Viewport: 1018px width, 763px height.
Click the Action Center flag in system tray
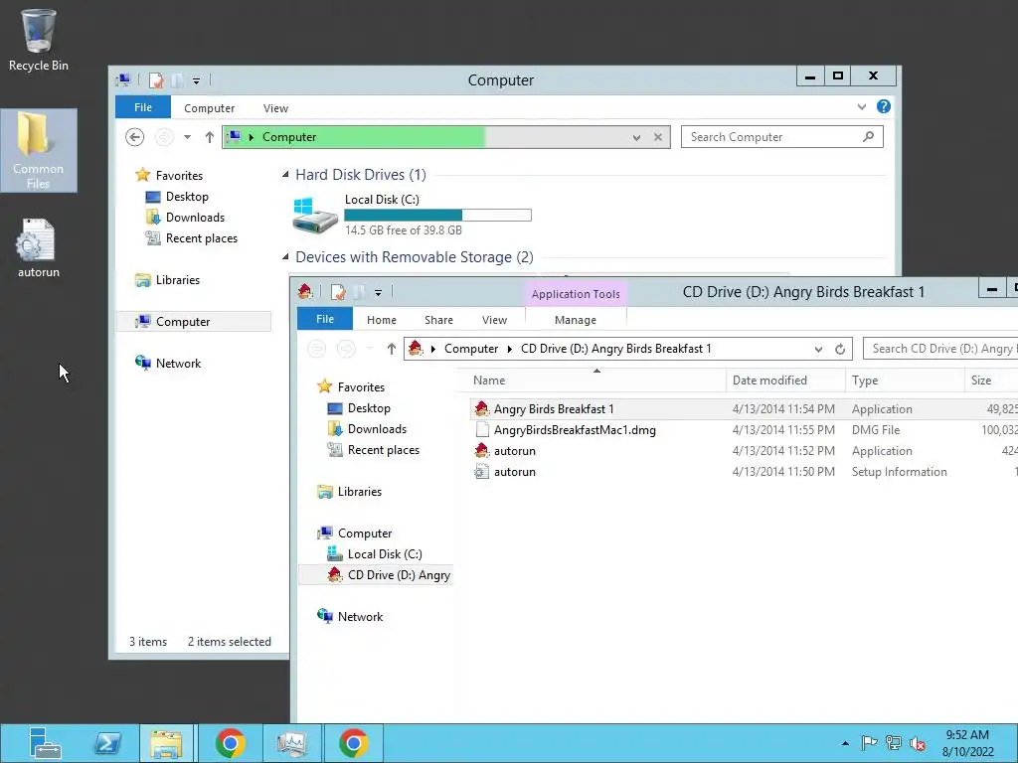click(869, 743)
